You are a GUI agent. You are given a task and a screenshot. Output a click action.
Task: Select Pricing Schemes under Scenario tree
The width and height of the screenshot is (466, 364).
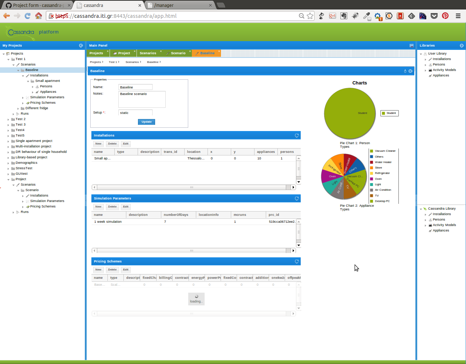(43, 207)
